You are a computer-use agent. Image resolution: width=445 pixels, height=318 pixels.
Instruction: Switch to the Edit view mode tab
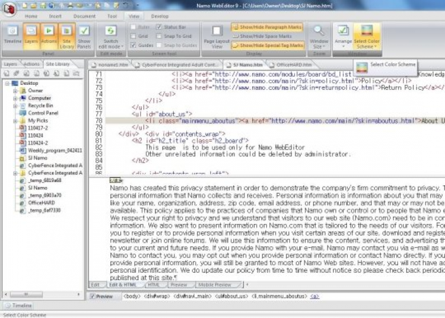click(96, 285)
